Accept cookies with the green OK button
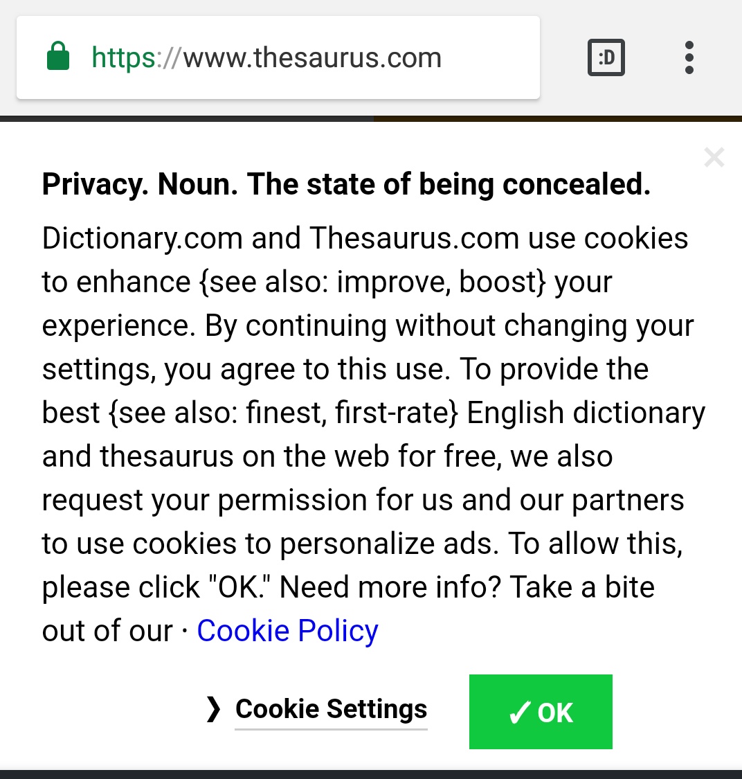742x779 pixels. coord(541,711)
